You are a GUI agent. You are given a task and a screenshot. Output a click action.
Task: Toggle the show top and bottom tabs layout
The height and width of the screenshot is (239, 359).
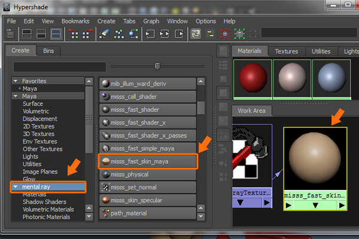click(x=55, y=34)
